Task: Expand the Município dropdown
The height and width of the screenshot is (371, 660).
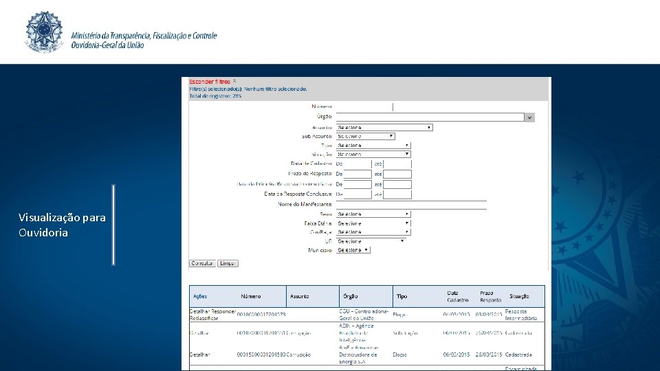Action: point(353,250)
